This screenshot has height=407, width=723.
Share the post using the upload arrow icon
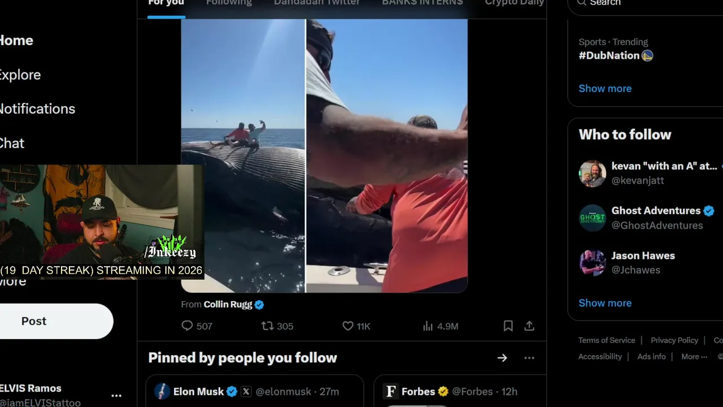pos(529,326)
